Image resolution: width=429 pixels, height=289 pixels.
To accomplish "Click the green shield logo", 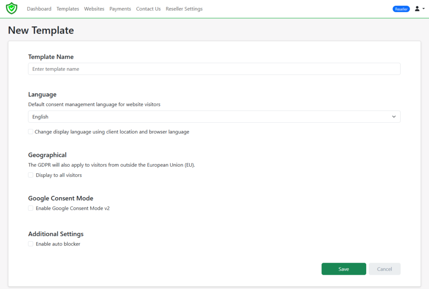I will coord(11,8).
